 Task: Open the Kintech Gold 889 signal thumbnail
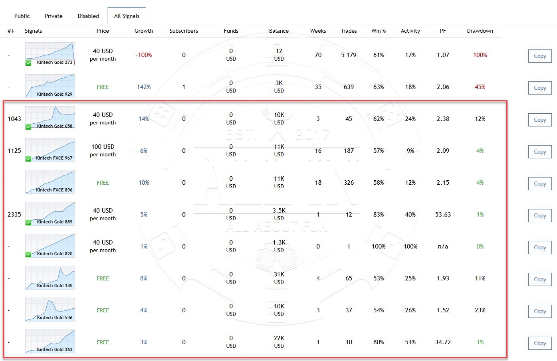50,213
